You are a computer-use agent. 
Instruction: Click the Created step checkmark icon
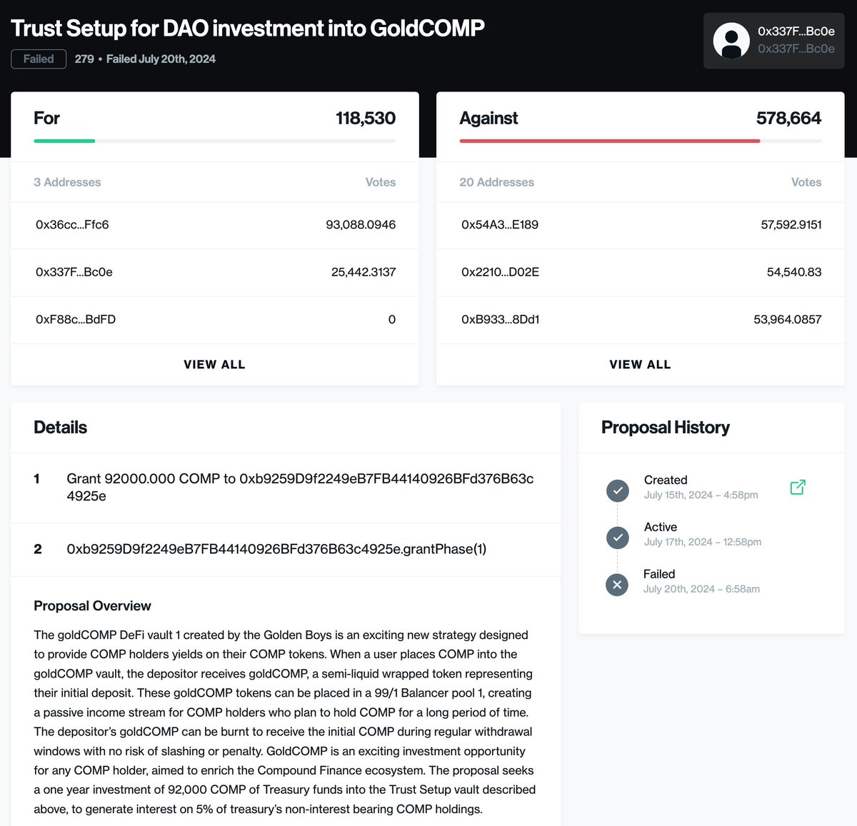[x=618, y=490]
